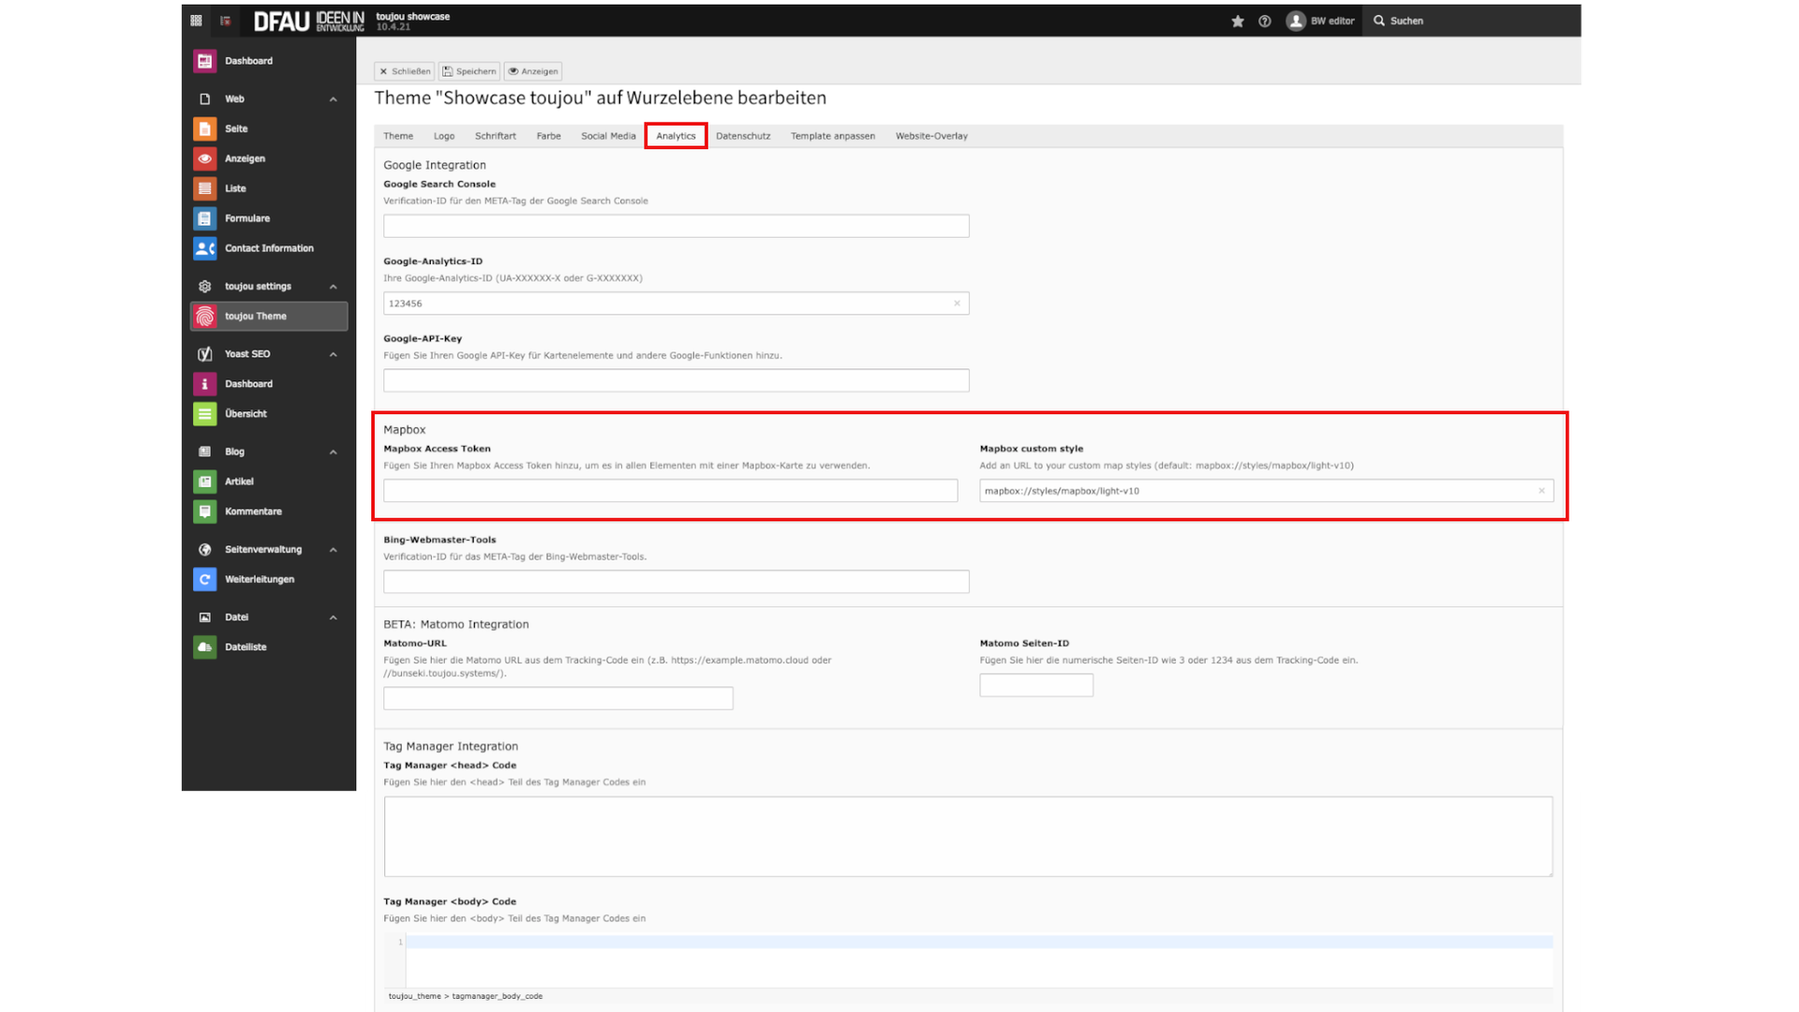1799x1012 pixels.
Task: Select the toujou Theme fingerprint icon
Action: [x=204, y=317]
